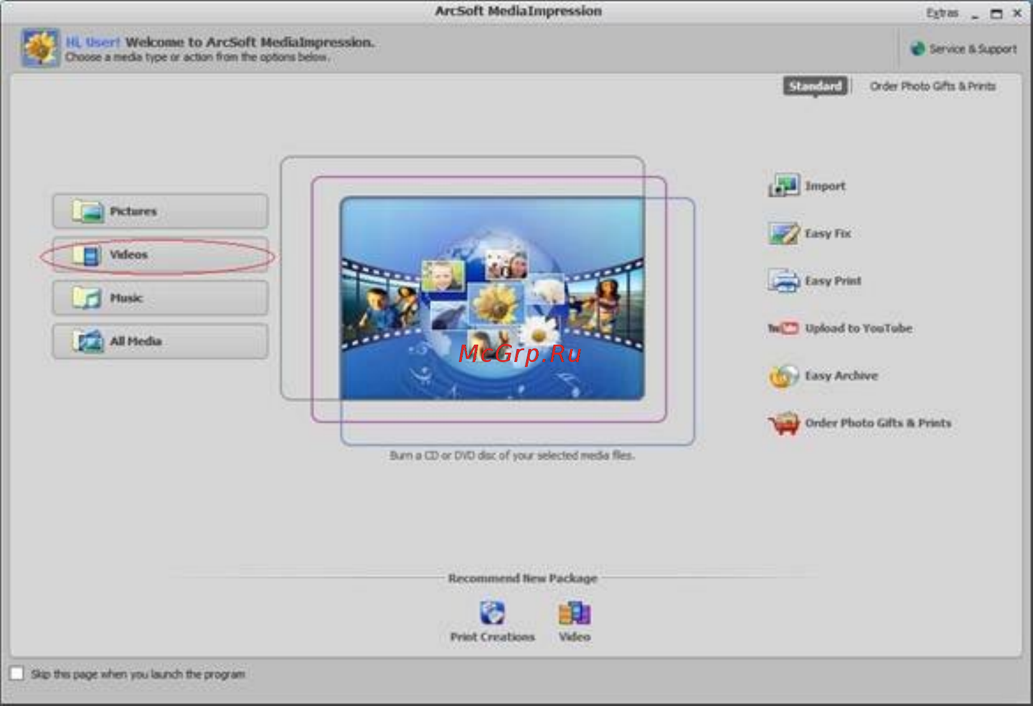Click the central media collage image

coord(492,299)
